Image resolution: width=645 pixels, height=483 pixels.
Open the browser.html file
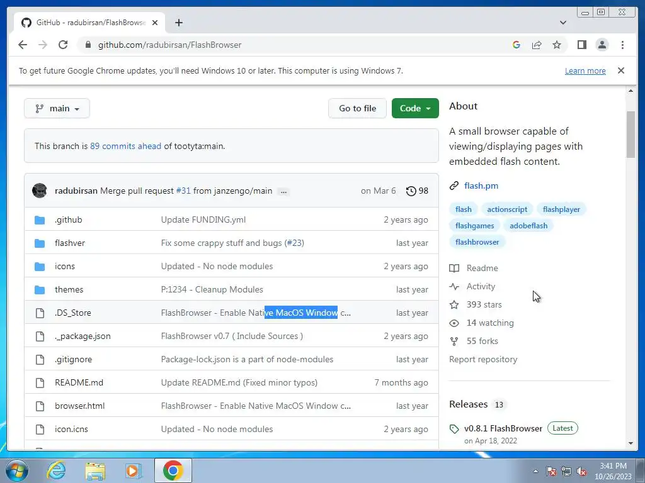coord(79,406)
